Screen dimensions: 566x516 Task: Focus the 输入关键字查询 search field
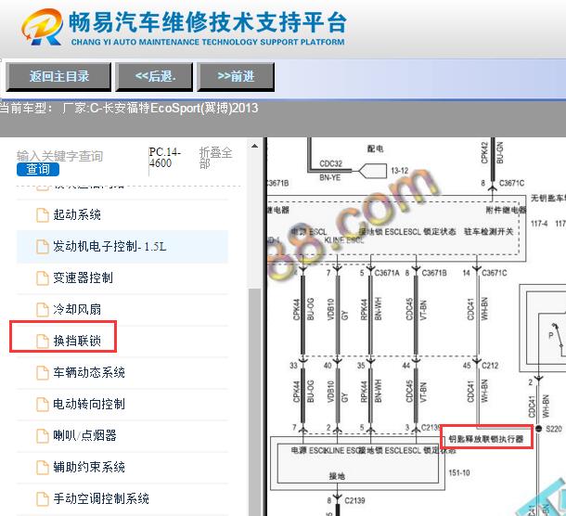(60, 156)
